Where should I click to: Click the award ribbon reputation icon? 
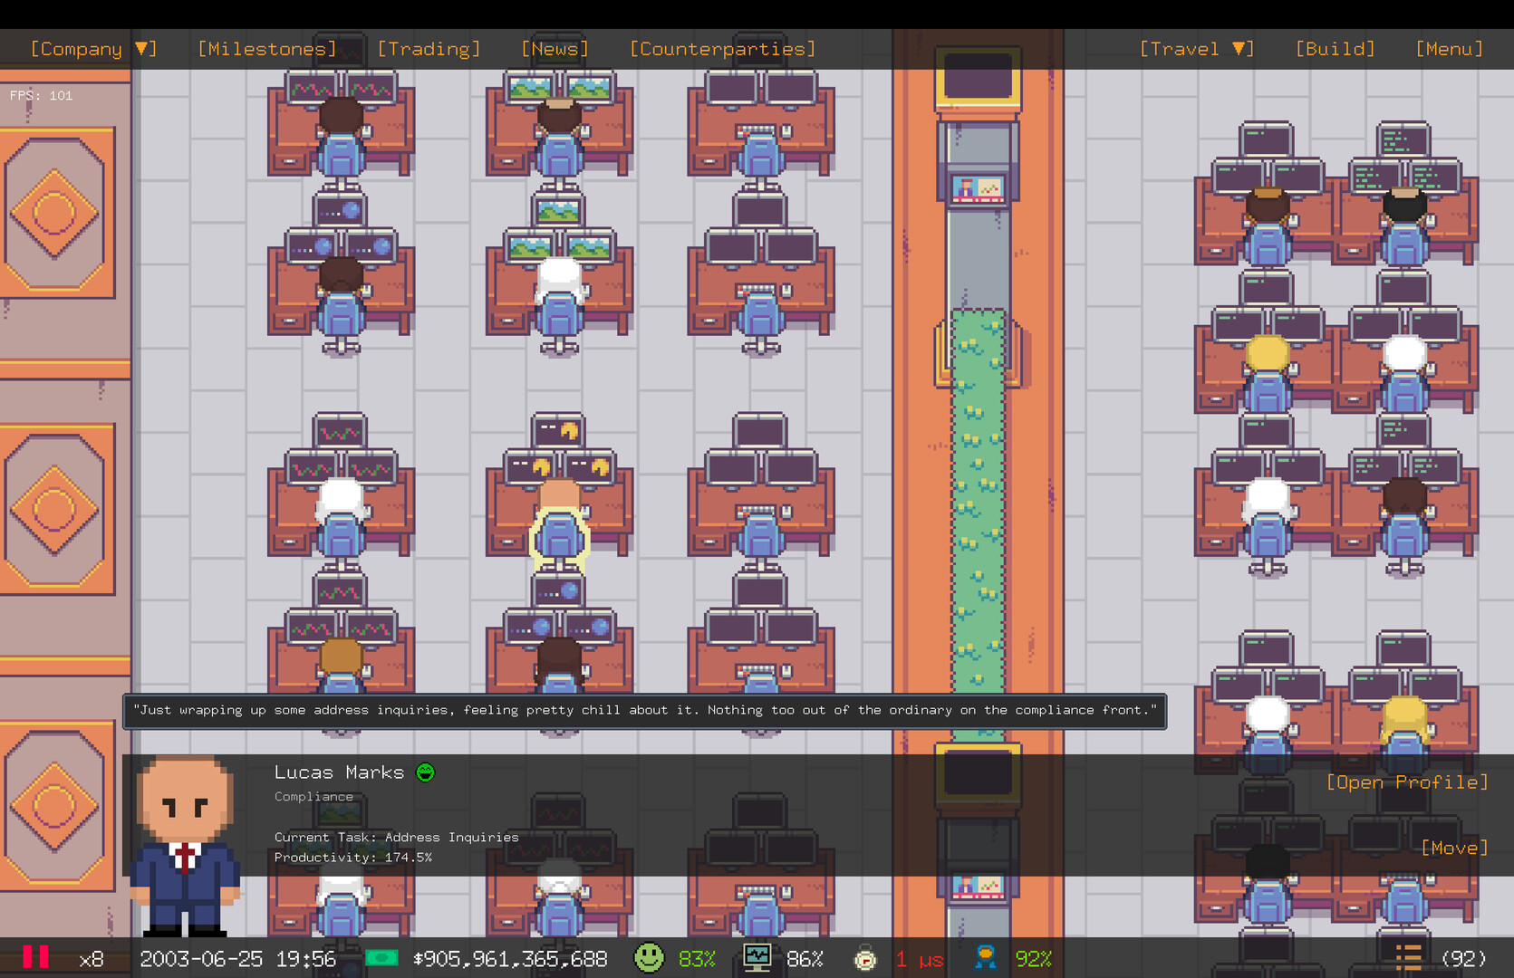[x=985, y=958]
